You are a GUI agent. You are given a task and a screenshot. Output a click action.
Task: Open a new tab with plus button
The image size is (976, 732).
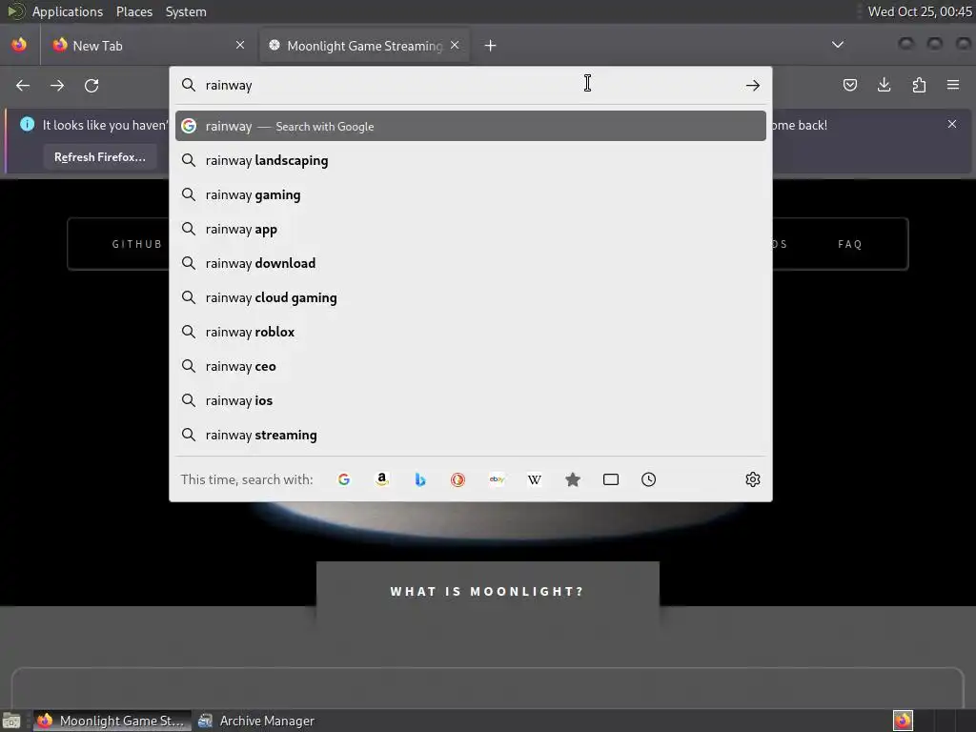tap(491, 46)
